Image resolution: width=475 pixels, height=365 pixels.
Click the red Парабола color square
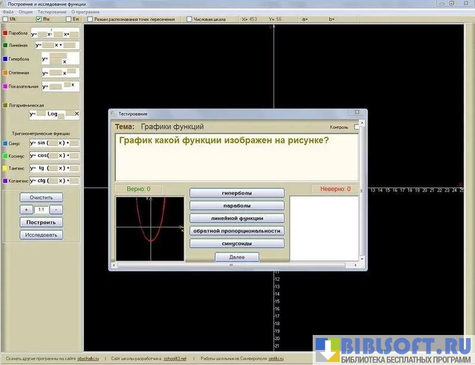(5, 33)
